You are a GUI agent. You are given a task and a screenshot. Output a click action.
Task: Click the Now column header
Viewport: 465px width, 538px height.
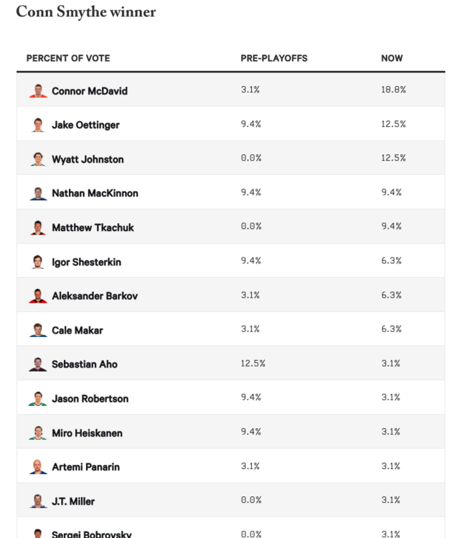[392, 58]
